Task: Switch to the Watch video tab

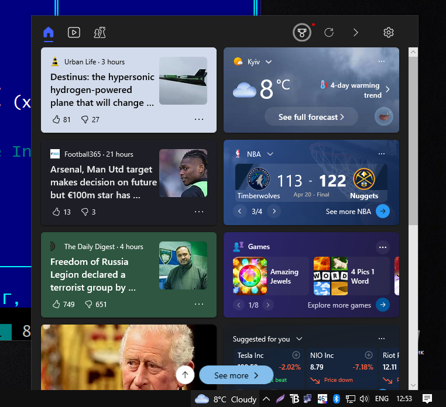Action: tap(74, 33)
